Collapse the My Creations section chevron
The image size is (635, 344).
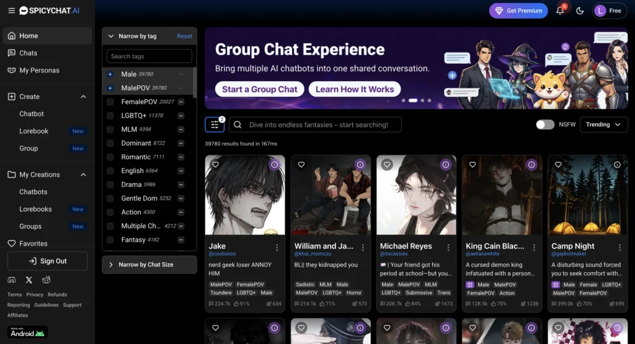pos(83,174)
